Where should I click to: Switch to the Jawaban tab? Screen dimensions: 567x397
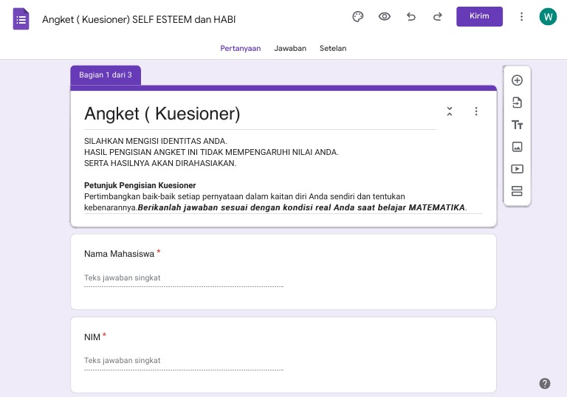click(x=290, y=48)
